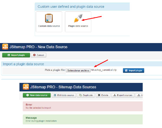162x128 pixels.
Task: Click the hikashop_canonical.zip file name
Action: click(x=104, y=70)
